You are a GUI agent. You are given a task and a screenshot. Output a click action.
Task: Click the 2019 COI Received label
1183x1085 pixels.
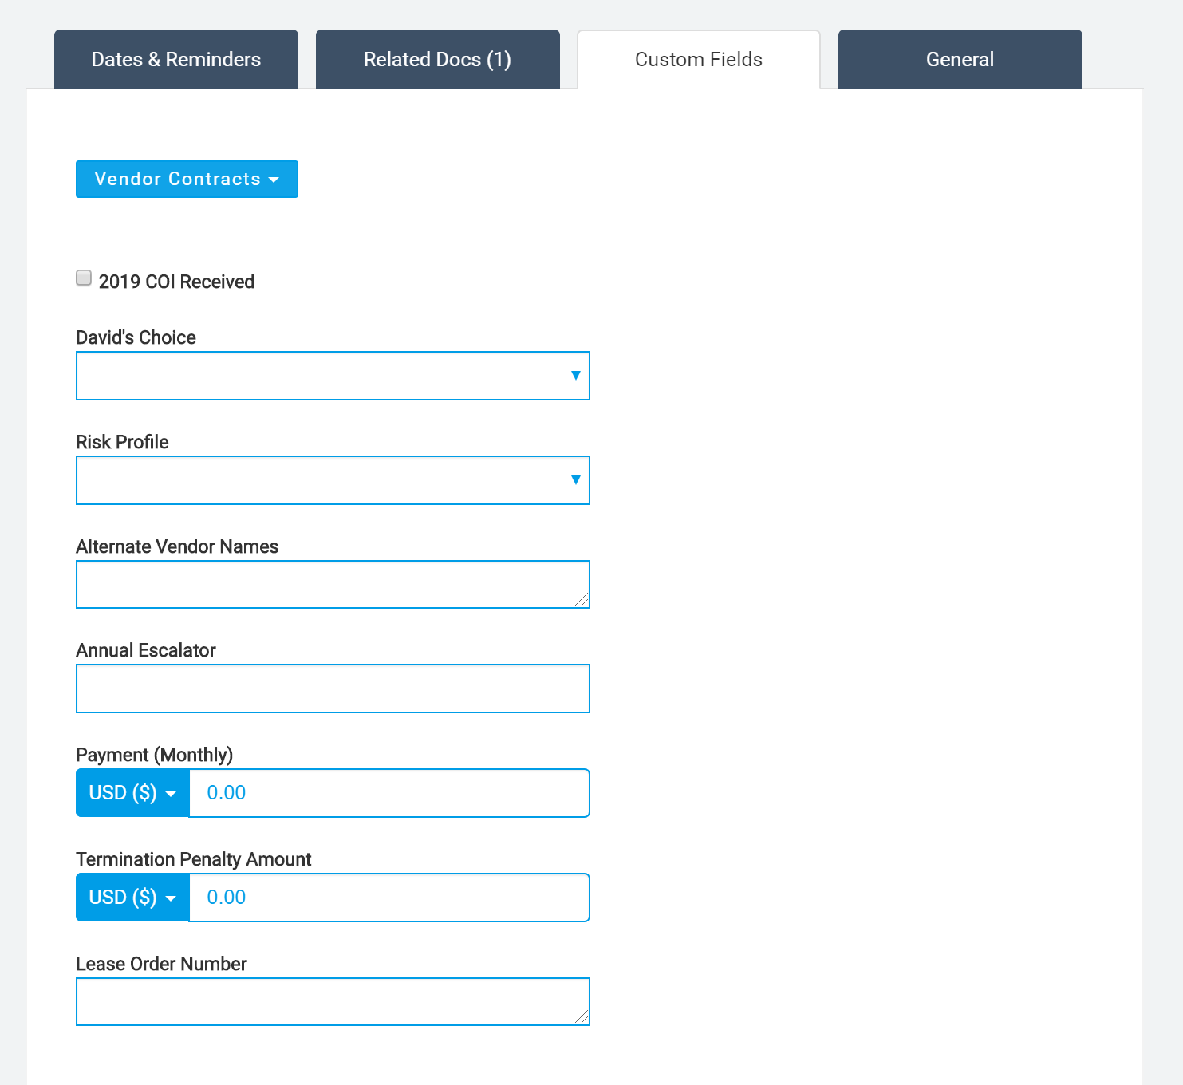[176, 282]
